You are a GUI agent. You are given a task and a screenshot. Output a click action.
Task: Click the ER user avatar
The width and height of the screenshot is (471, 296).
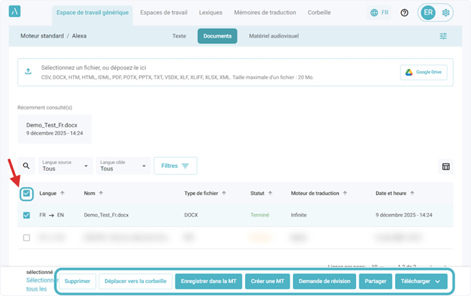point(428,13)
